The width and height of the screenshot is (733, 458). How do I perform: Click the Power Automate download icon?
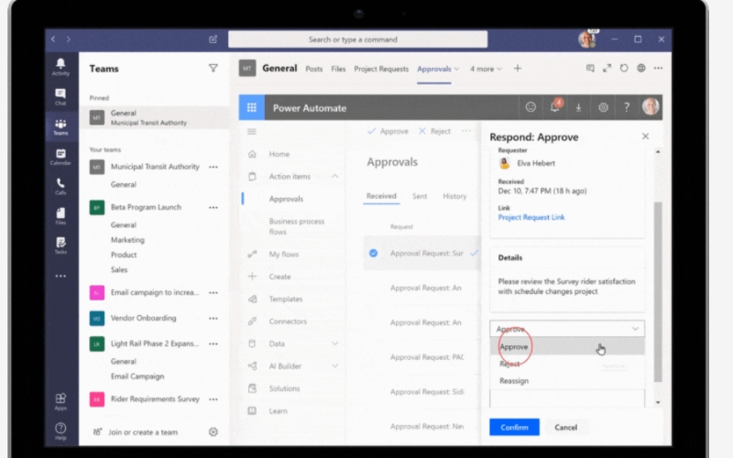click(x=578, y=107)
